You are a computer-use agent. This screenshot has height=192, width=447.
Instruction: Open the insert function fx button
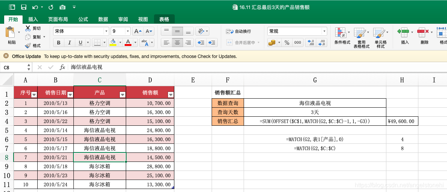(x=63, y=67)
